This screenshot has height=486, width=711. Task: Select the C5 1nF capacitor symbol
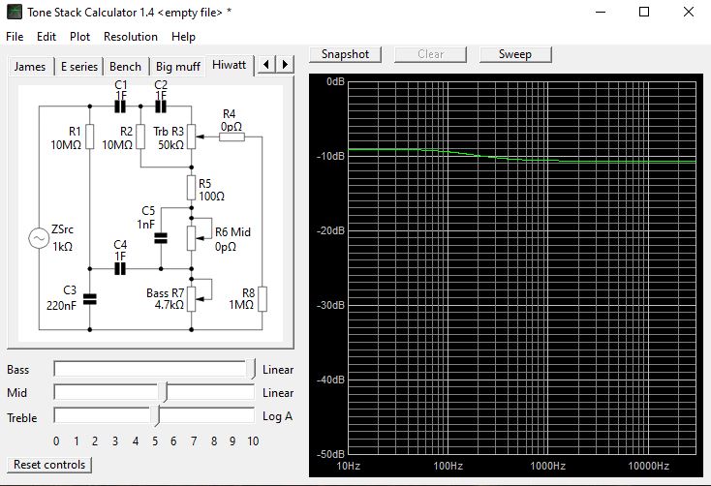click(x=161, y=238)
